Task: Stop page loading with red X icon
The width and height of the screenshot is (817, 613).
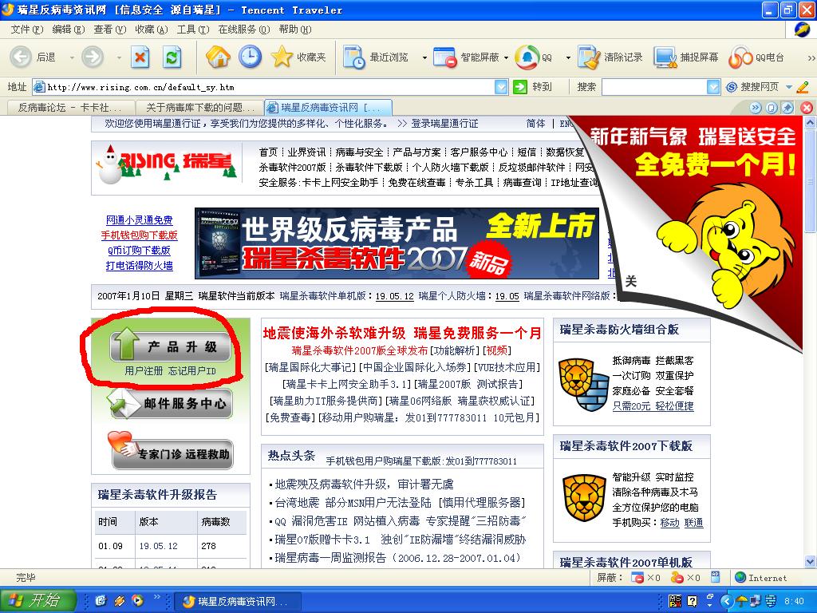Action: coord(140,57)
